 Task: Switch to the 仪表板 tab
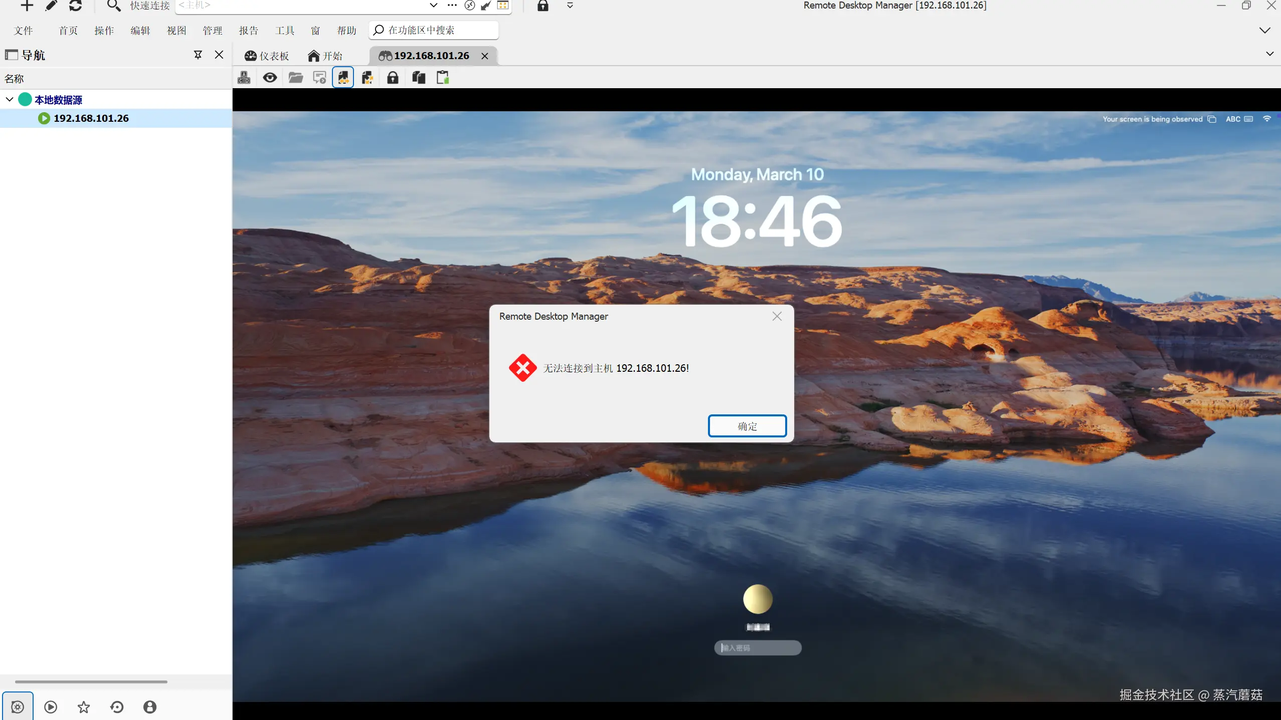[x=267, y=56]
